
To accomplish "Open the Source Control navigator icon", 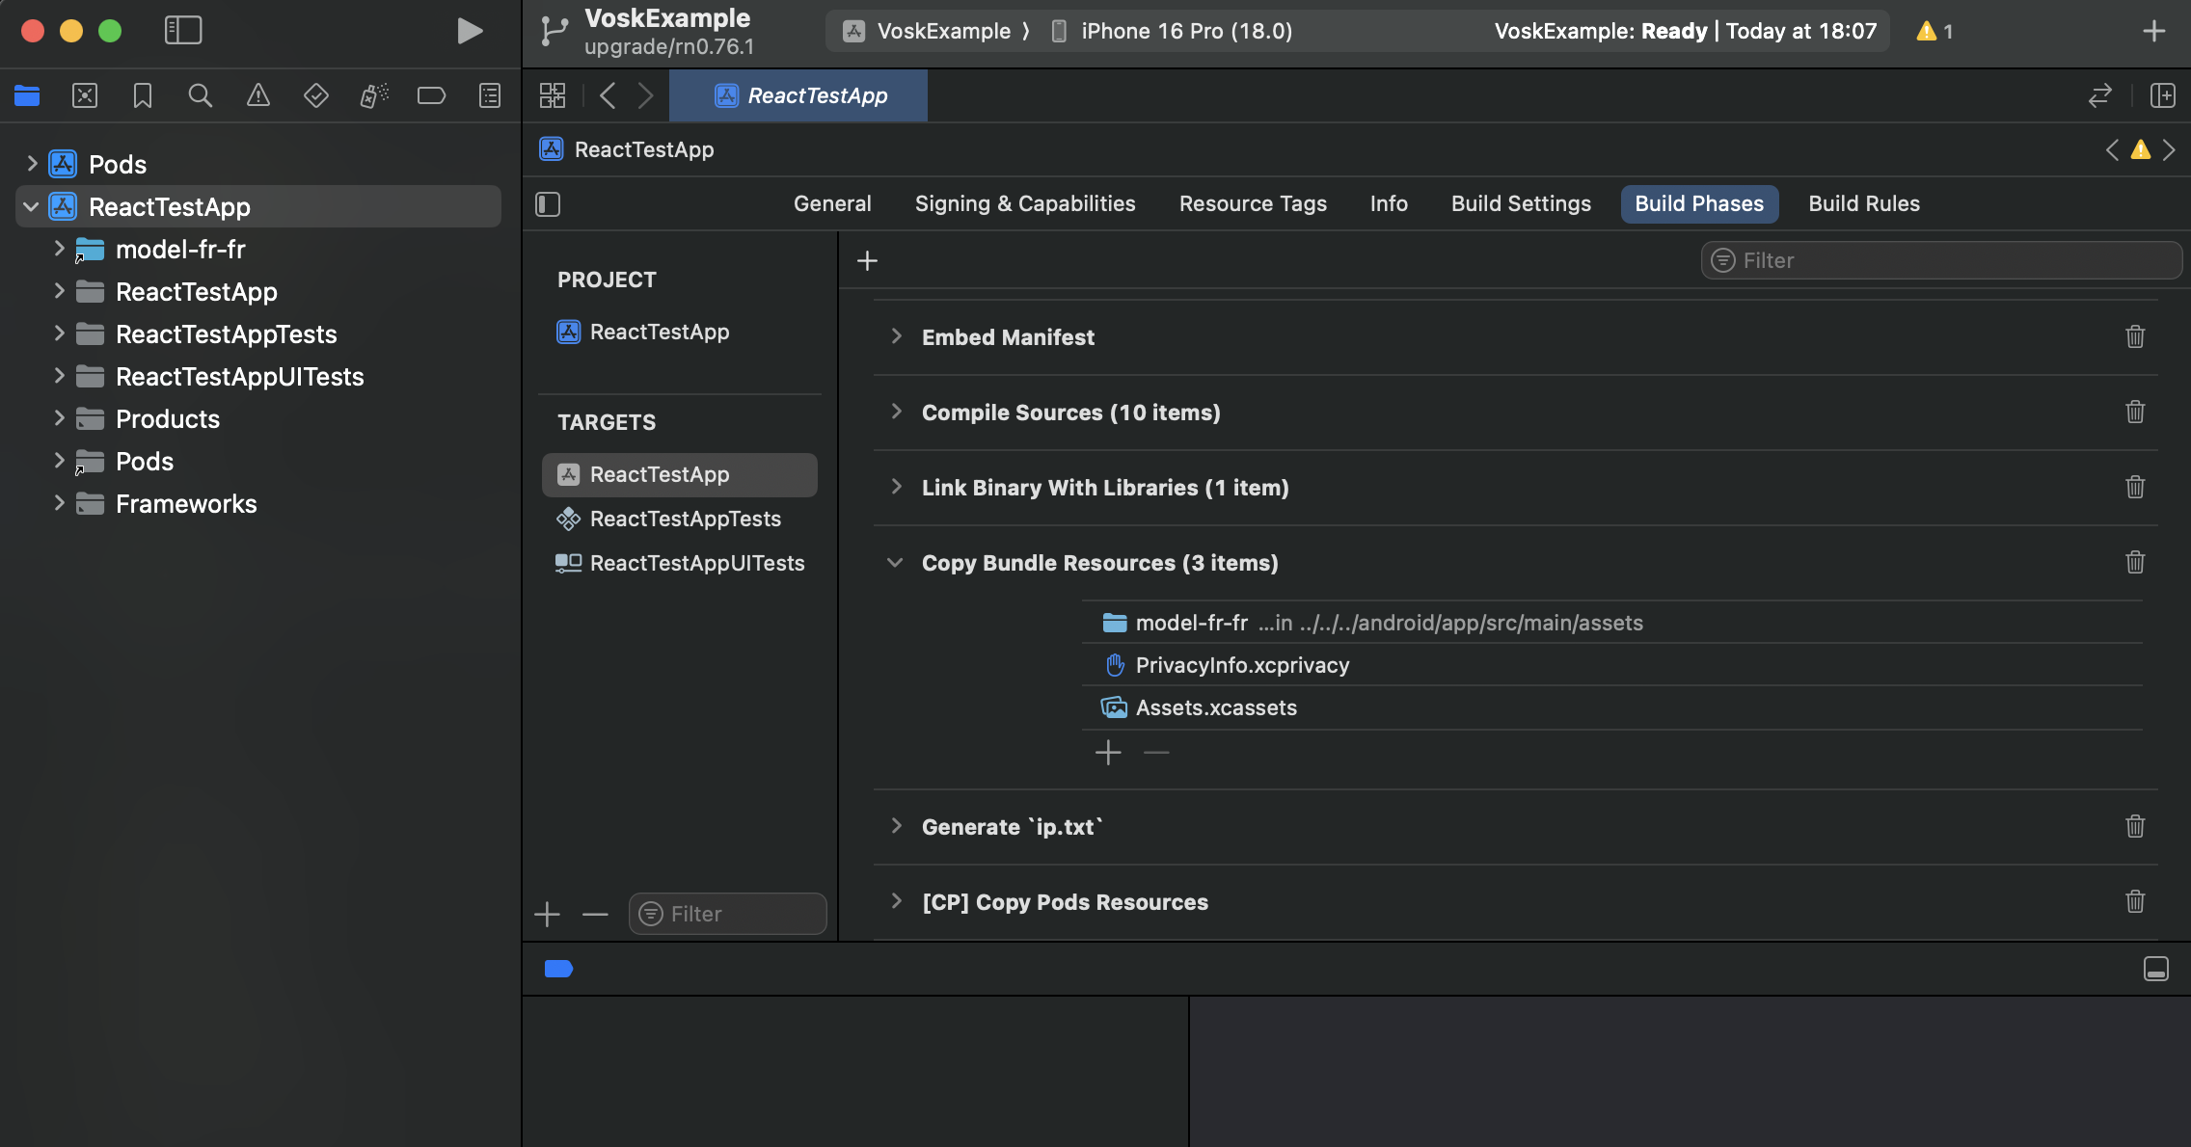I will pos(85,95).
